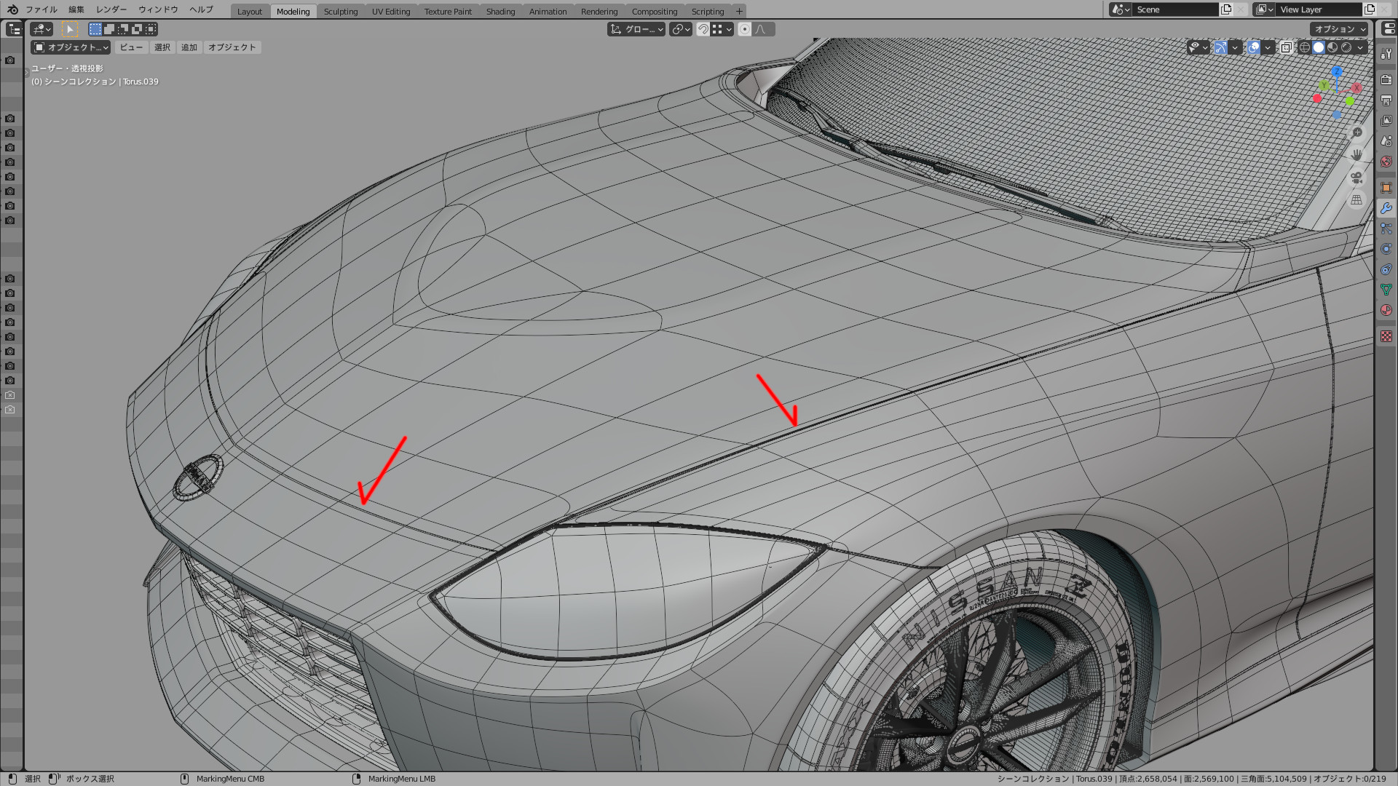Open the transform orientation グロー dropdown

(x=636, y=29)
